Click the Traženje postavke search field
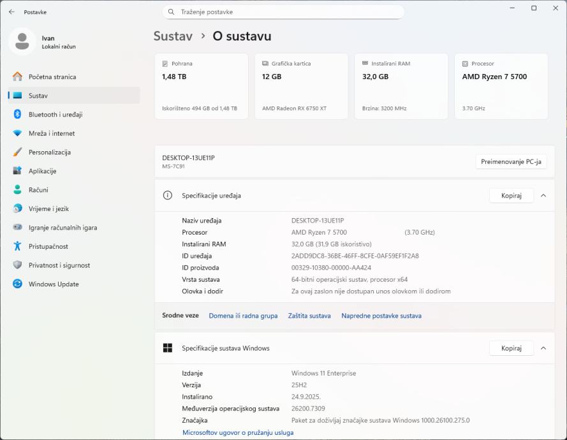 (283, 12)
